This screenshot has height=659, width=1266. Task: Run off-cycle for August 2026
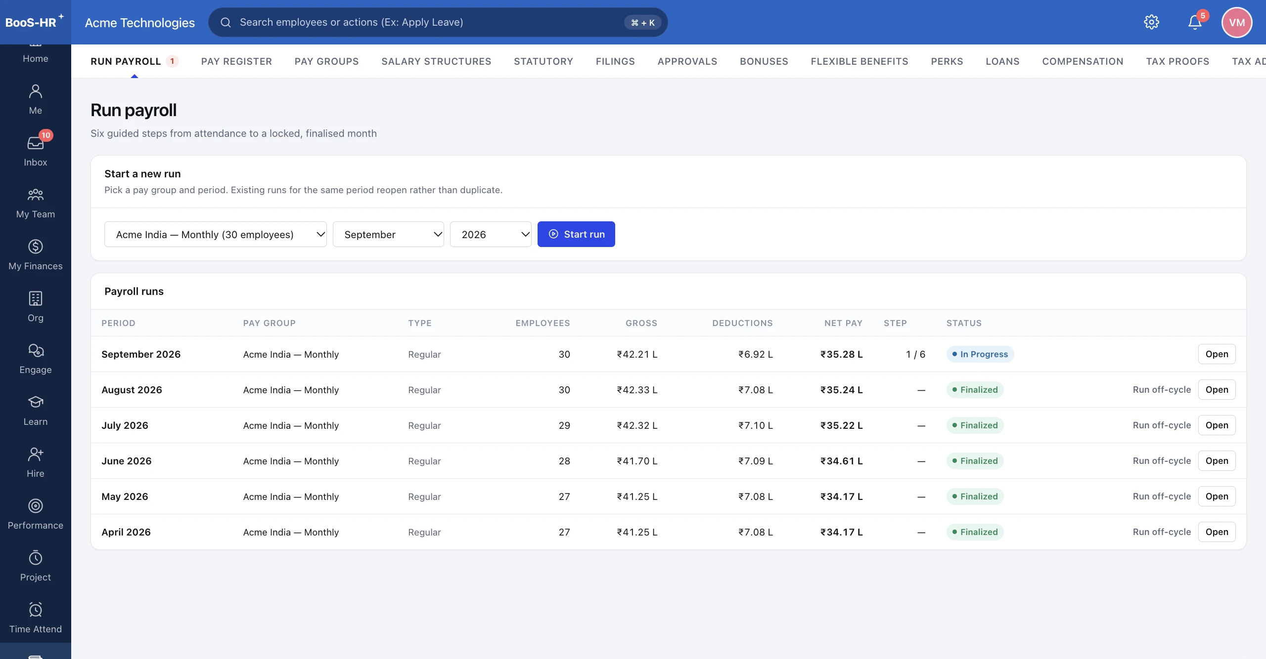click(1162, 390)
